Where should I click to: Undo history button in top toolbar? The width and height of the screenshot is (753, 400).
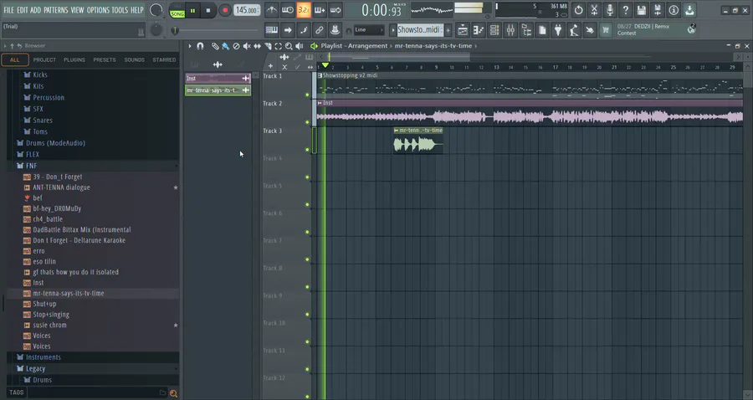[x=578, y=9]
